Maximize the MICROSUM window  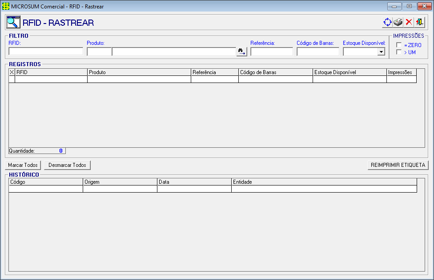pos(409,6)
